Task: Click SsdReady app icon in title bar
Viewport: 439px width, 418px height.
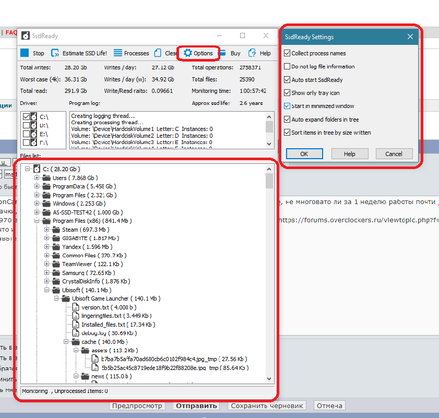Action: tap(26, 36)
